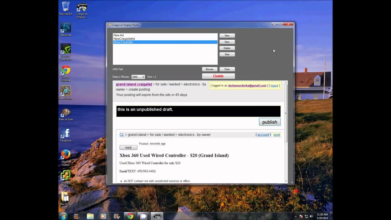This screenshot has width=391, height=220.
Task: Maximize the CraigsList Empire Poster window
Action: click(280, 24)
